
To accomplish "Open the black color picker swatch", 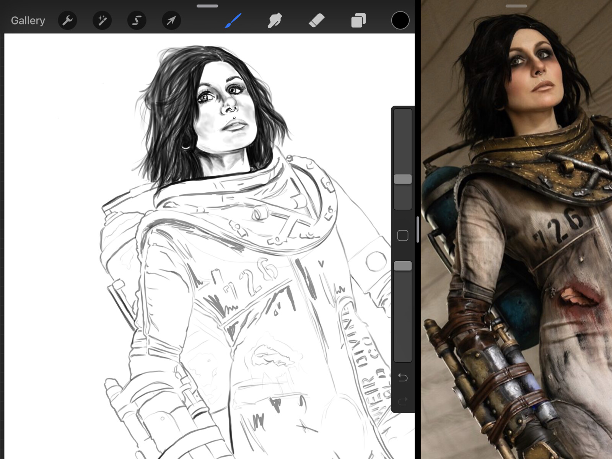I will point(400,20).
